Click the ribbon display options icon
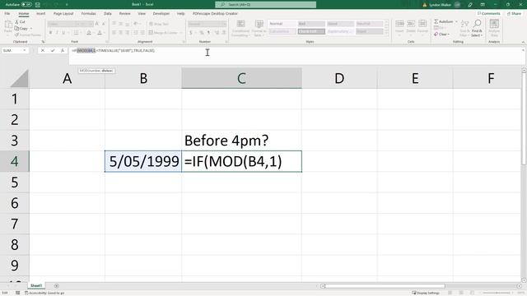527x296 pixels. pos(483,5)
